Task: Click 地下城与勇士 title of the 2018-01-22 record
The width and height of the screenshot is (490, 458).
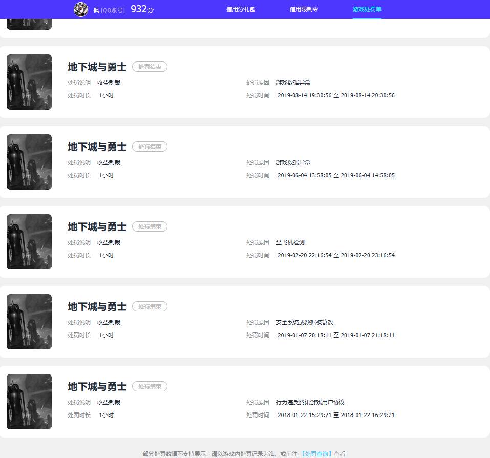Action: 97,386
